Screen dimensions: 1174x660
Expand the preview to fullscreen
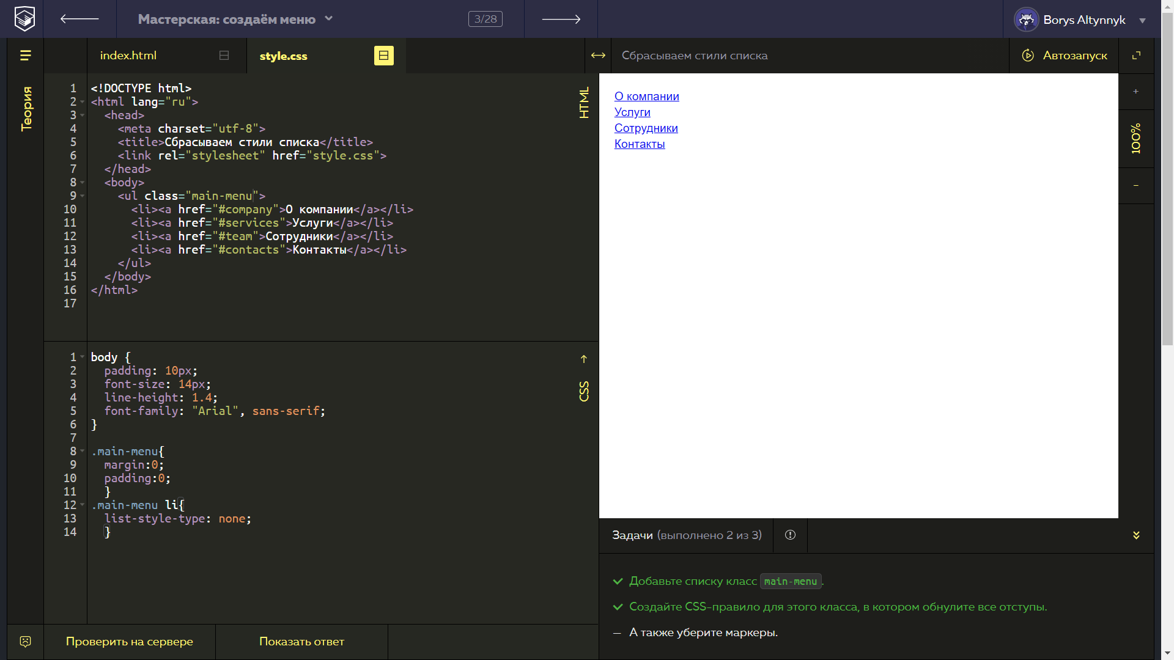1136,56
